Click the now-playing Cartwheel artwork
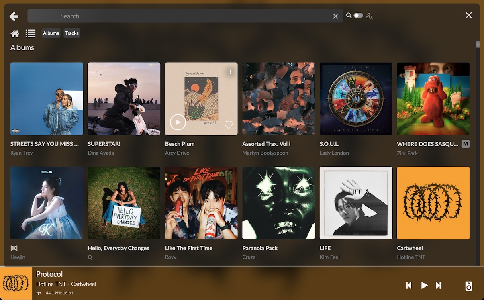484x300 pixels. [16, 284]
